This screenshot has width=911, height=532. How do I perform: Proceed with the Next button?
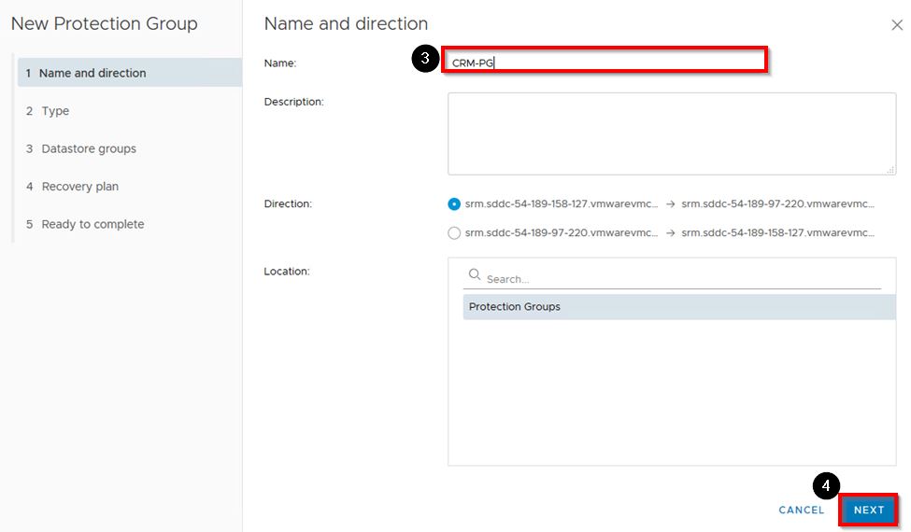click(868, 511)
